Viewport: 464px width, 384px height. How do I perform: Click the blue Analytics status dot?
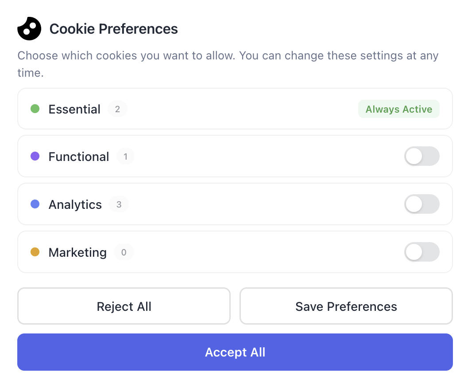(35, 204)
